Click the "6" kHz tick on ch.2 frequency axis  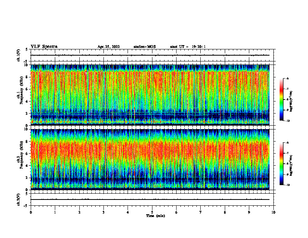coord(27,153)
